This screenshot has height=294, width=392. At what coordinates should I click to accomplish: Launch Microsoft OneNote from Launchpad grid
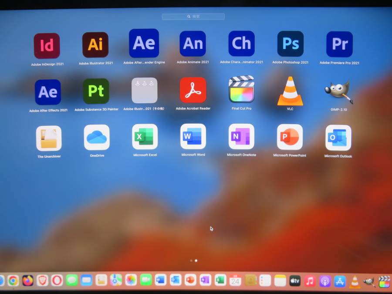point(241,136)
